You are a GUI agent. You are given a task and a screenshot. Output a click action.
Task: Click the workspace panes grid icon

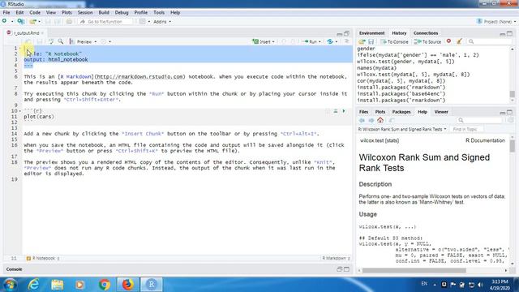(x=143, y=22)
